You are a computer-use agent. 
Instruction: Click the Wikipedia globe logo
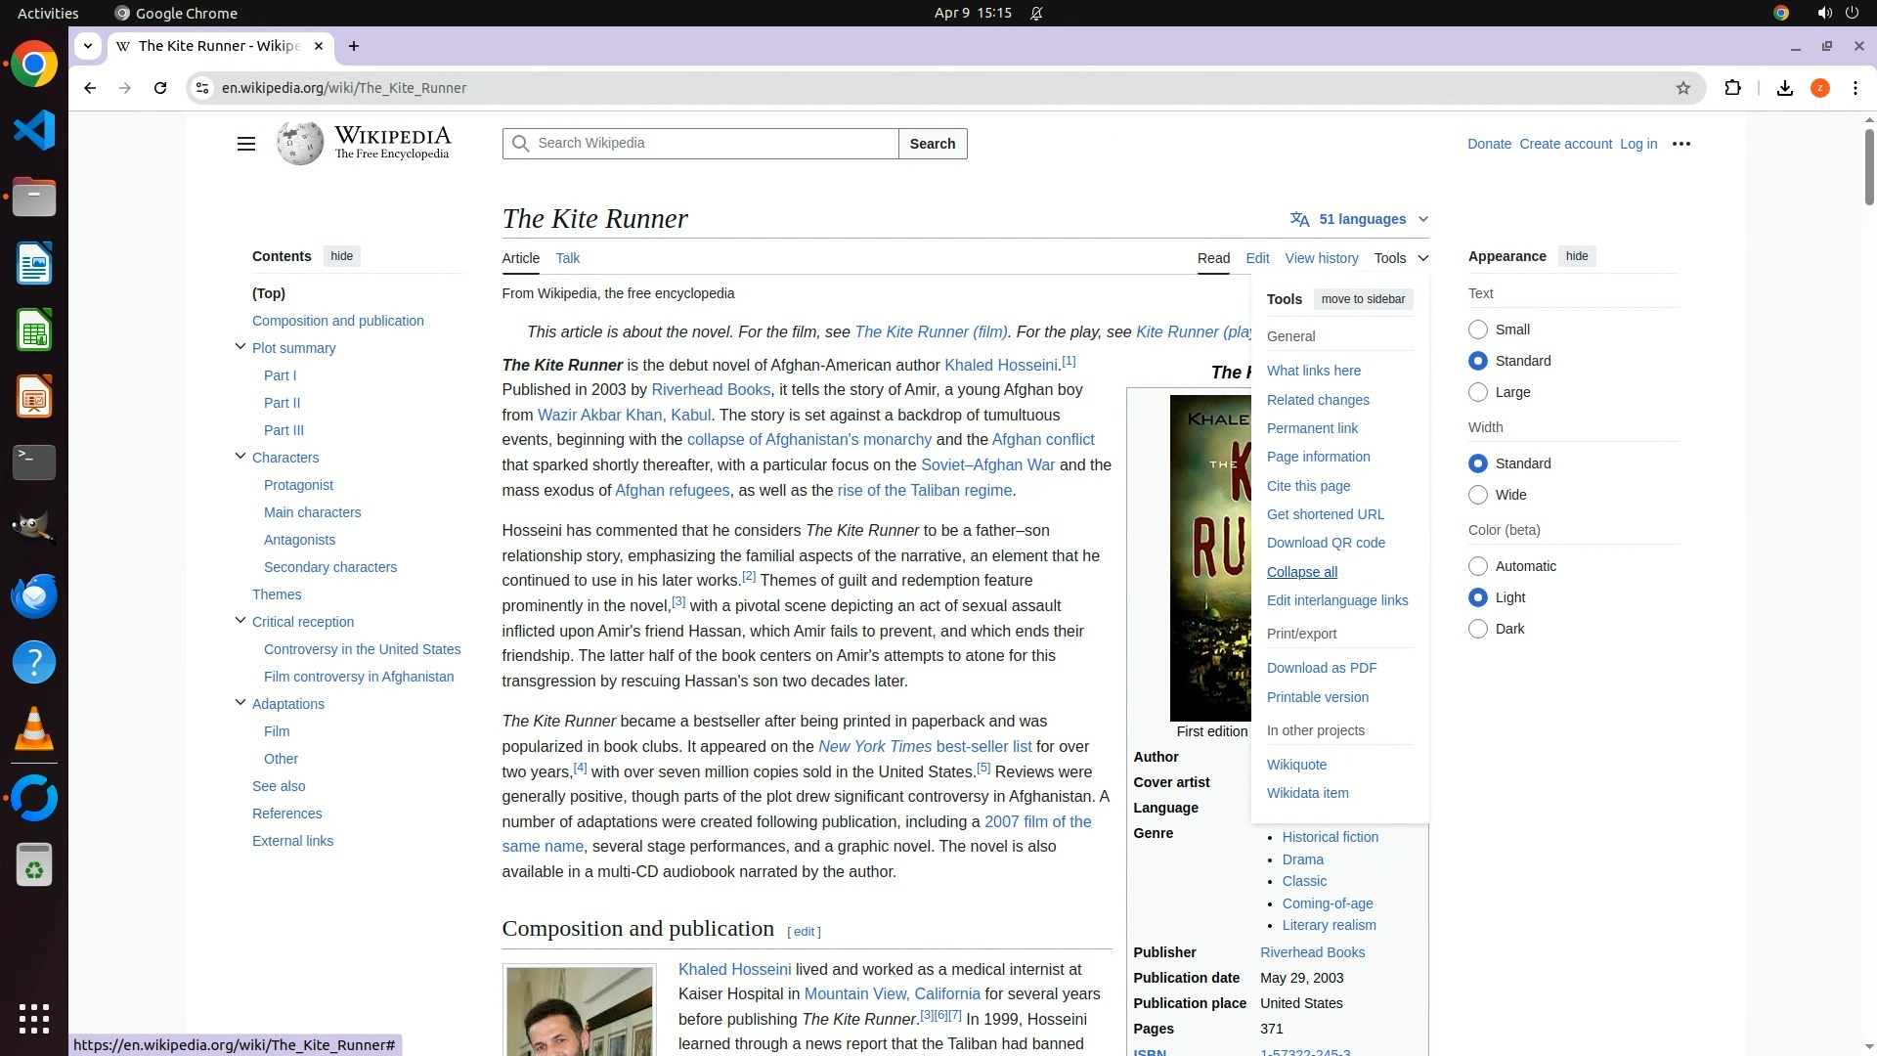coord(300,144)
